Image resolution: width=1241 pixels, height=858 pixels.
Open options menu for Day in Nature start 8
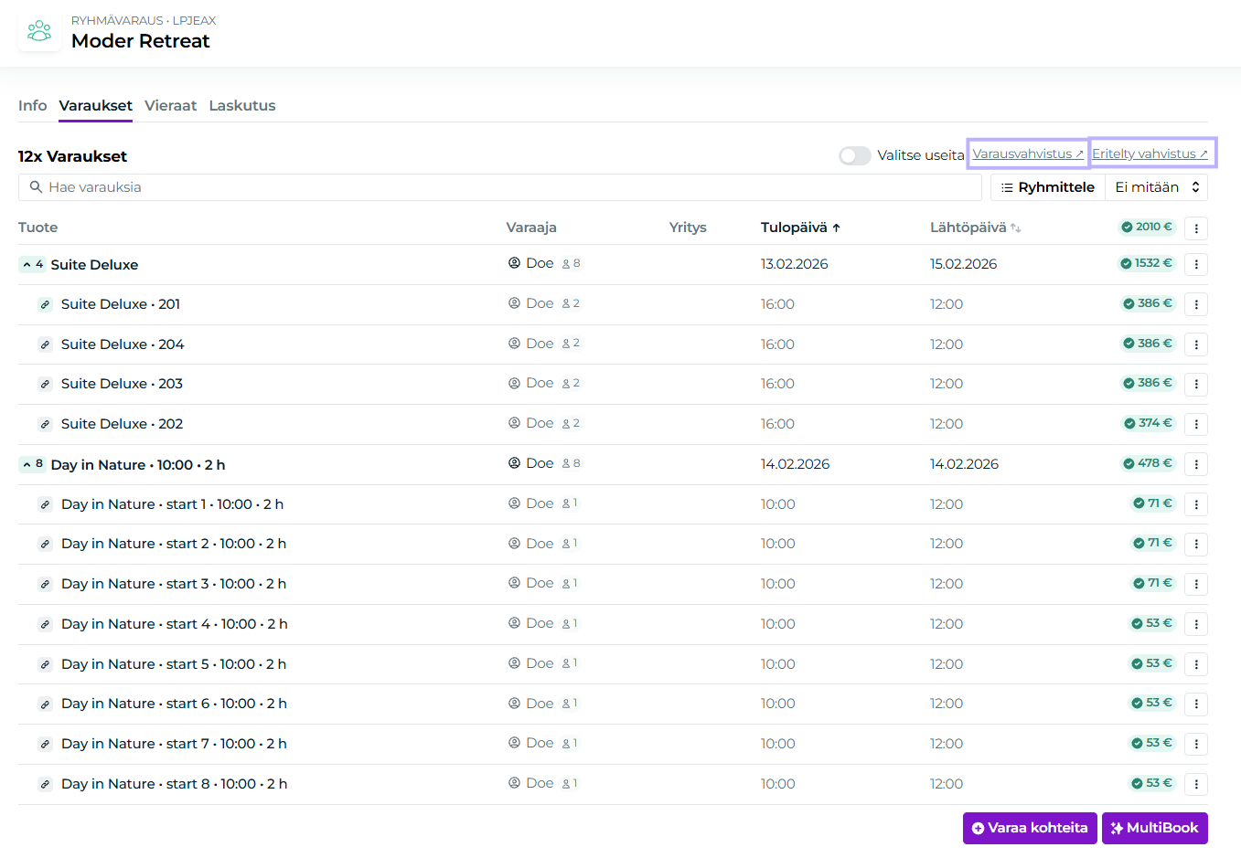pos(1195,784)
